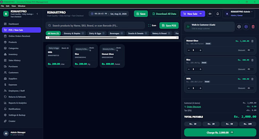The height and width of the screenshot is (139, 259).
Task: Decrease Nemat Ghee quantity
Action: coord(189,50)
